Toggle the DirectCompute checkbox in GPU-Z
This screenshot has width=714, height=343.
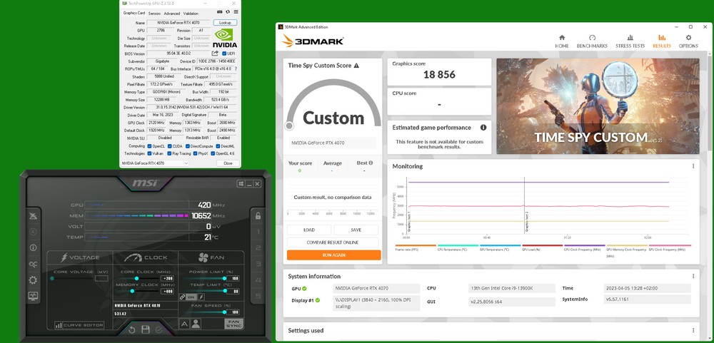coord(188,146)
